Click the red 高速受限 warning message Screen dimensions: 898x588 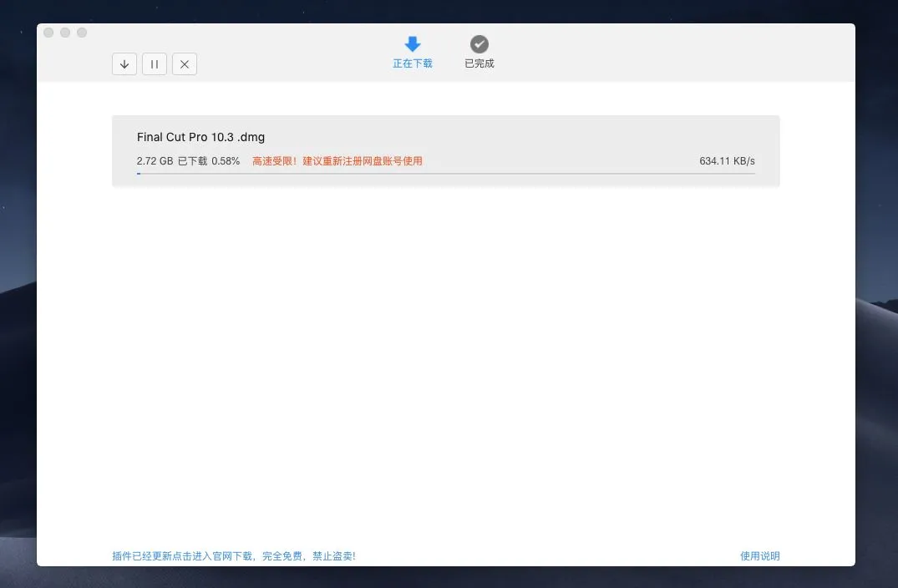click(x=337, y=161)
